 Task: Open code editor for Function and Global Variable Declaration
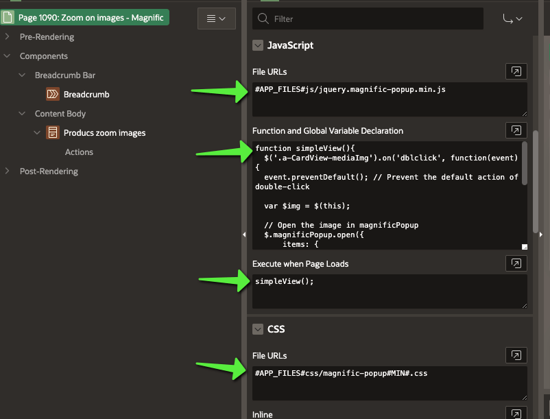coord(516,130)
